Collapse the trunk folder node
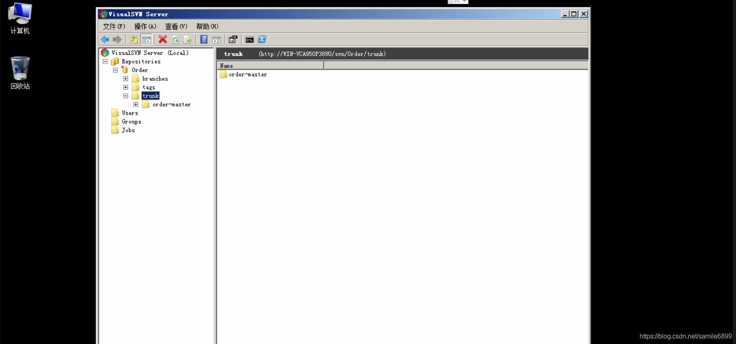This screenshot has height=344, width=736. coord(126,96)
